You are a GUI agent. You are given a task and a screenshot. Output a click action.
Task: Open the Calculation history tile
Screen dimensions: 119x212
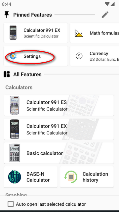pos(87,177)
